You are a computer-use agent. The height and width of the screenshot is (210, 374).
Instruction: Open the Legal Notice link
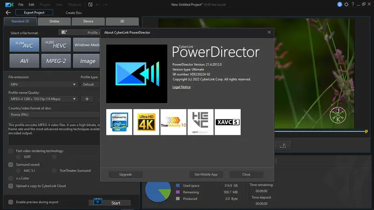(181, 87)
